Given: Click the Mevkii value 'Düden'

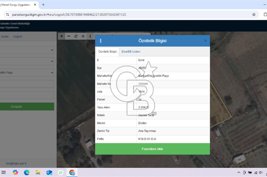Looking at the screenshot, I should [142, 123].
